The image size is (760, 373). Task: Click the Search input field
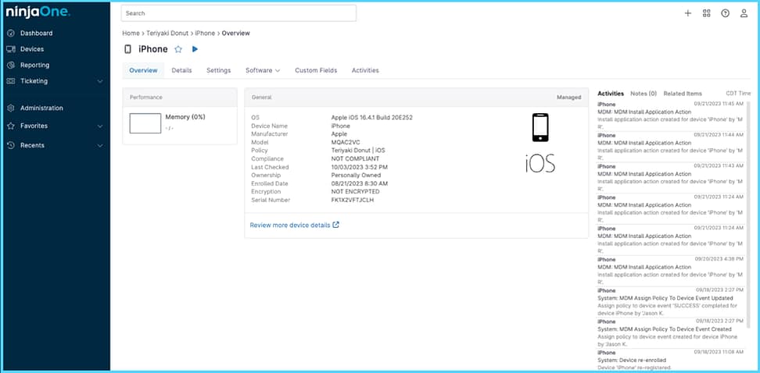[238, 13]
